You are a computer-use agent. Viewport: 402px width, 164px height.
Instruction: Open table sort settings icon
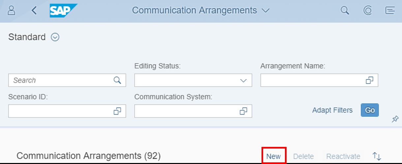click(x=377, y=156)
